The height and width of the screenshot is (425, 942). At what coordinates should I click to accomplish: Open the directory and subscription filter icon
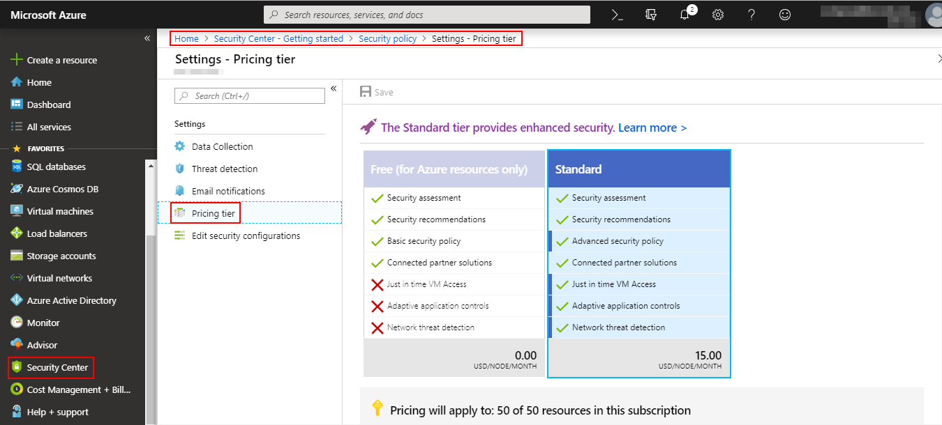[651, 15]
